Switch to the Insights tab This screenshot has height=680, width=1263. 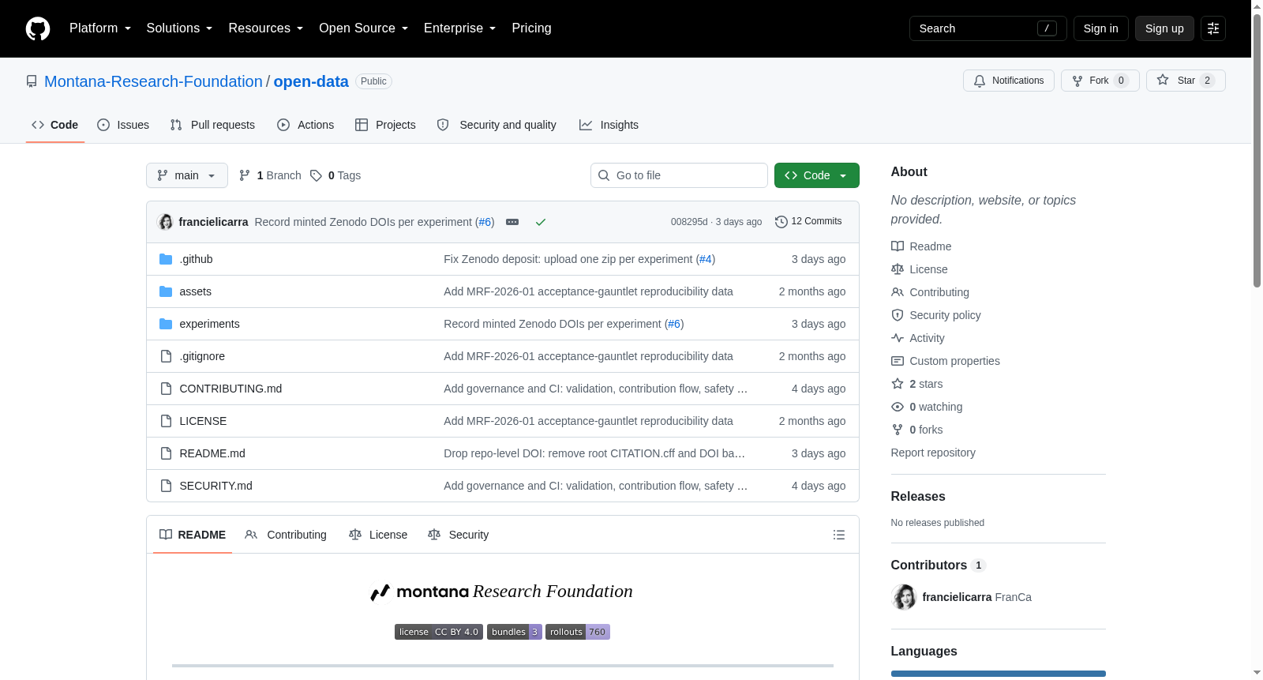(609, 125)
